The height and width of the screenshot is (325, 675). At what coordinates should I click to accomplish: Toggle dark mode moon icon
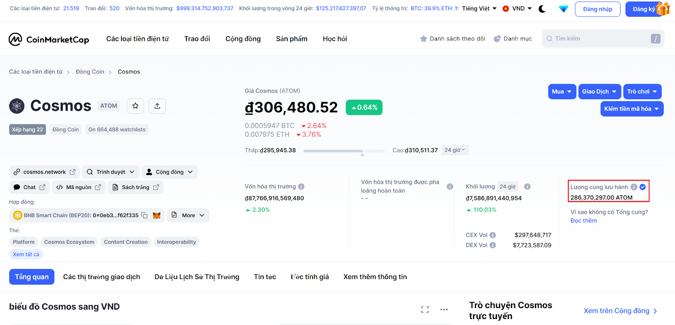coord(542,9)
